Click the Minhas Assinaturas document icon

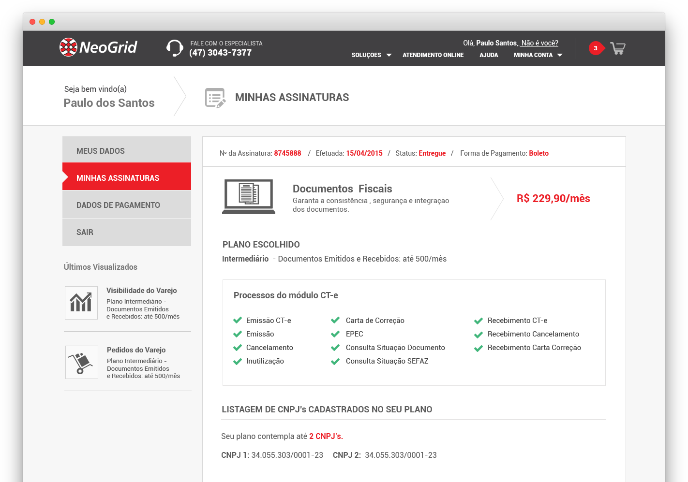[x=214, y=97]
